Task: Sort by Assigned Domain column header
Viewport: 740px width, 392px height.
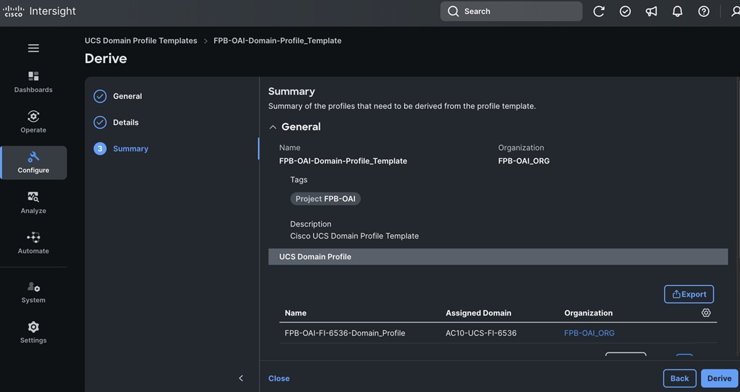Action: 478,313
